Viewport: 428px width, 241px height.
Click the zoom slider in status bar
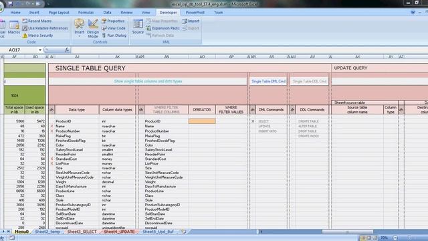coord(409,238)
